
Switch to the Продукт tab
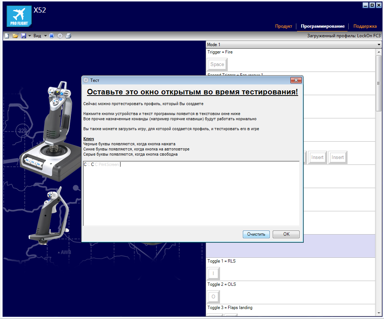click(x=284, y=26)
